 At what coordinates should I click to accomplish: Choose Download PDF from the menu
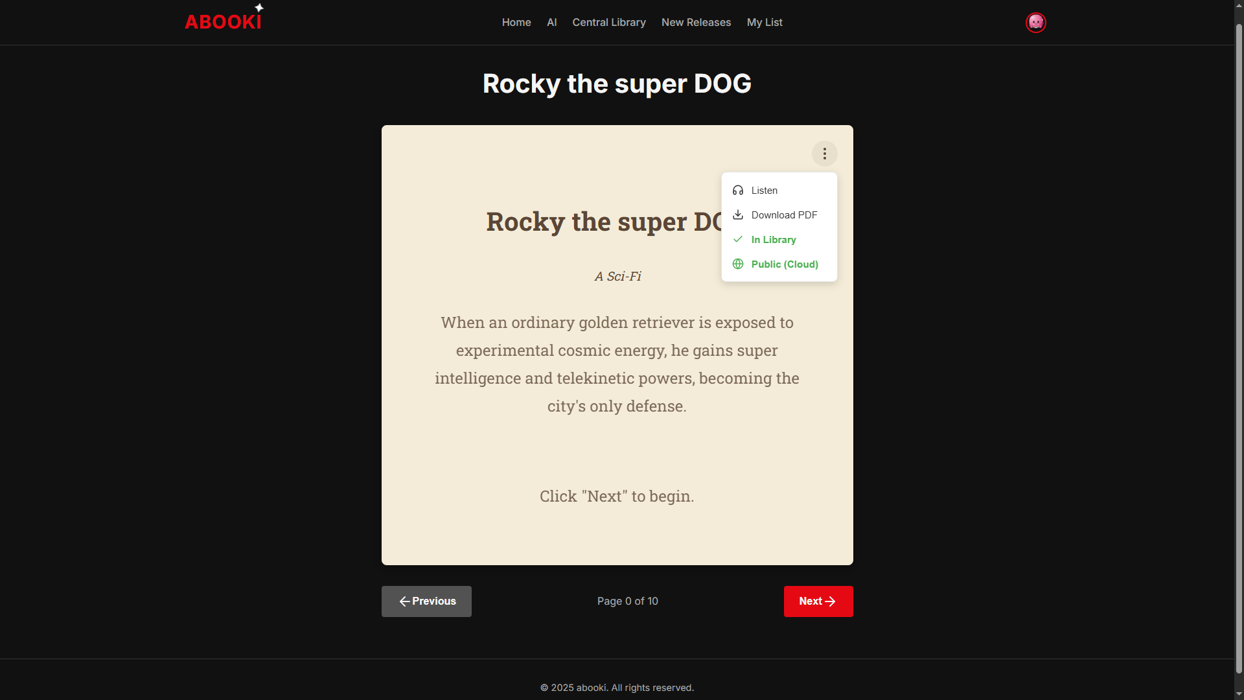(784, 215)
